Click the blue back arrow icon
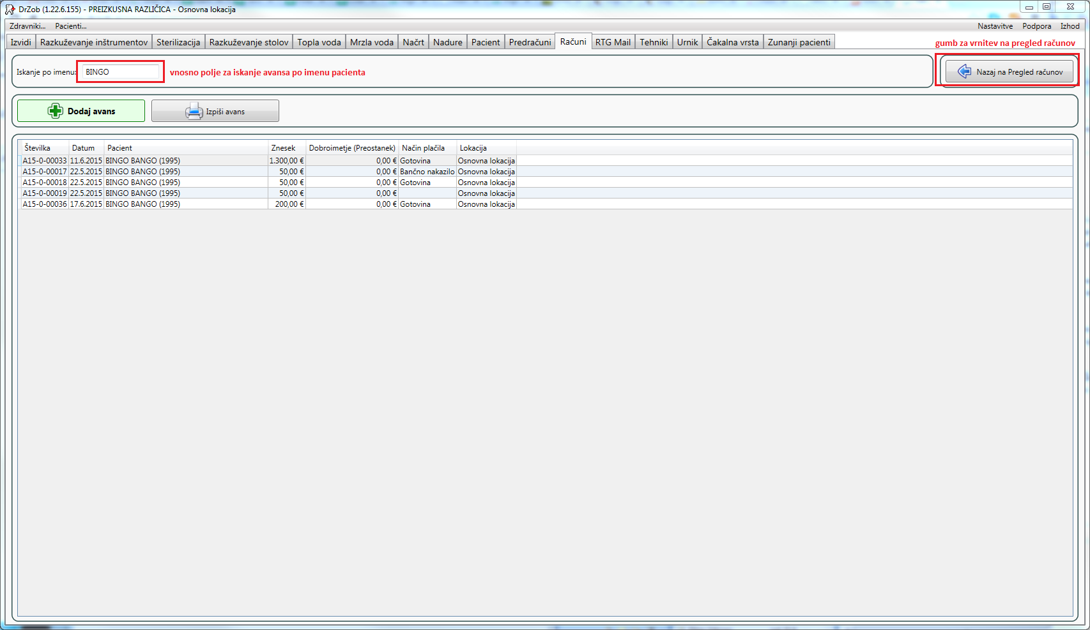 point(964,72)
